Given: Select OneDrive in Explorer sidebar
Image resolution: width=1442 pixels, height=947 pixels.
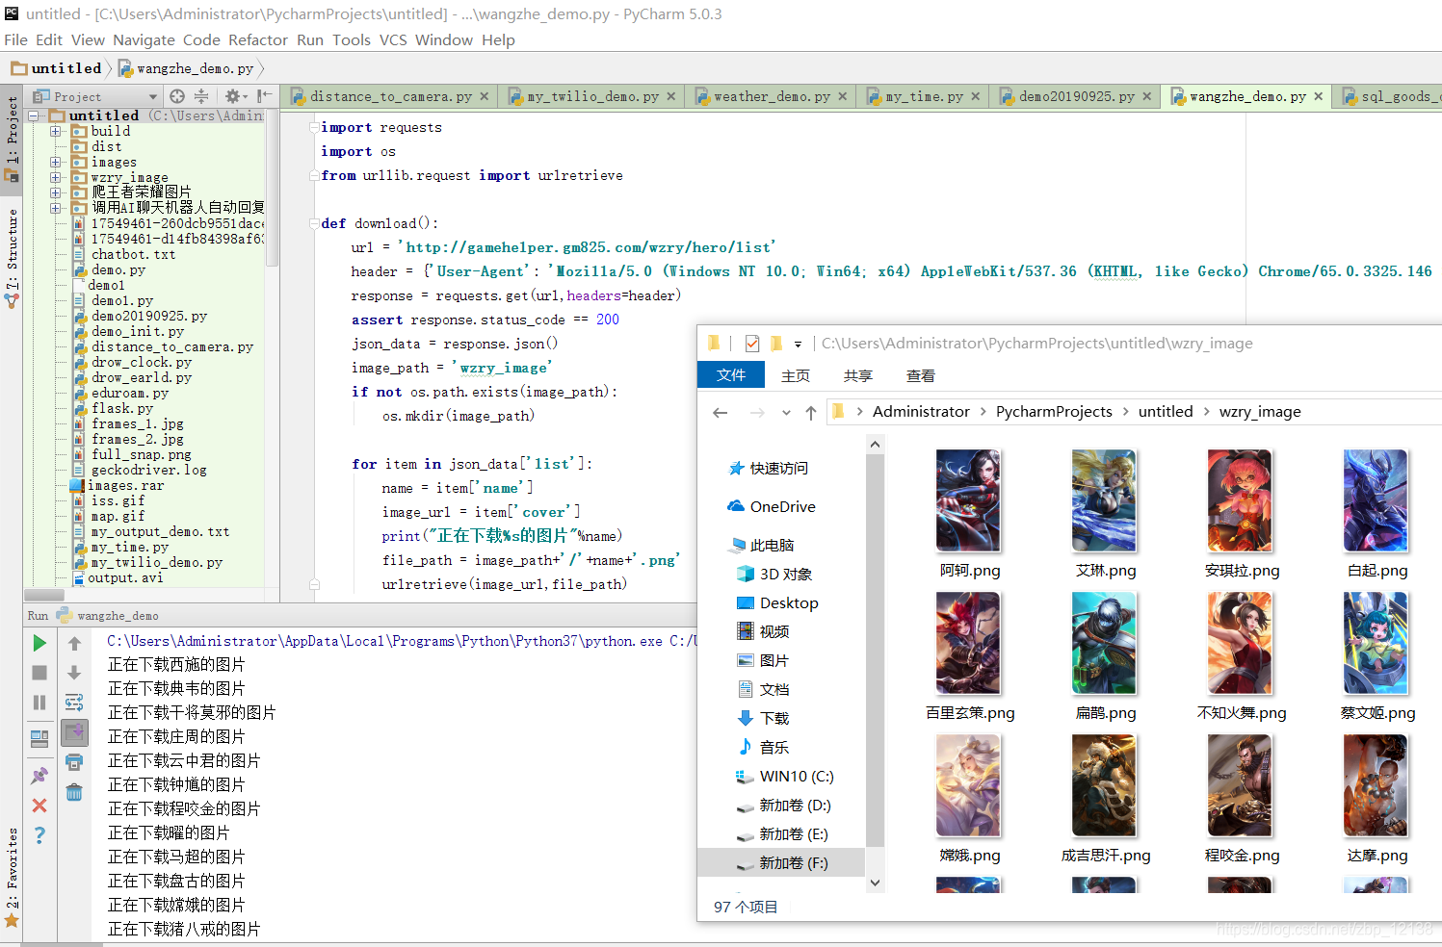Looking at the screenshot, I should 772,507.
